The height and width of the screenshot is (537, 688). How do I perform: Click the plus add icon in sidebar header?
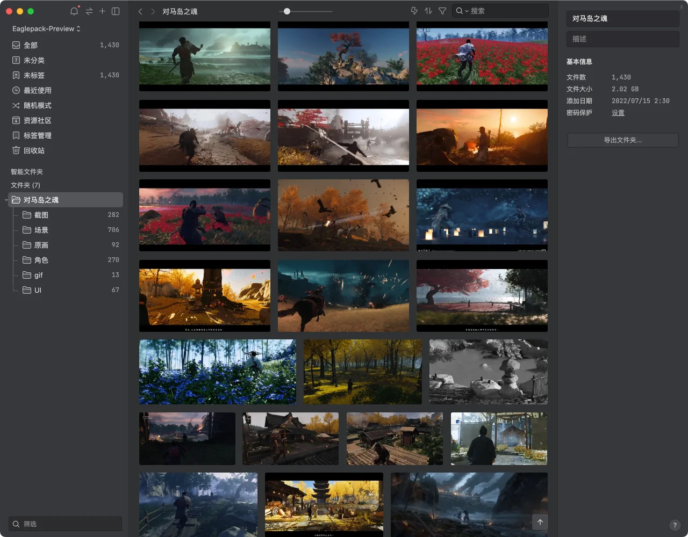click(102, 11)
